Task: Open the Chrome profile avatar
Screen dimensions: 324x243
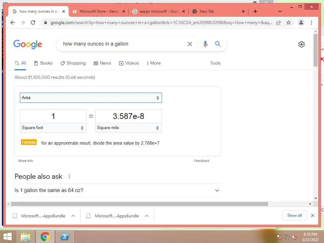Action: [301, 22]
